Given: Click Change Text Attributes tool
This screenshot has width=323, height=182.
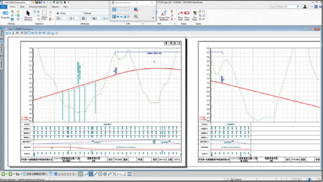Looking at the screenshot, I should 164,15.
